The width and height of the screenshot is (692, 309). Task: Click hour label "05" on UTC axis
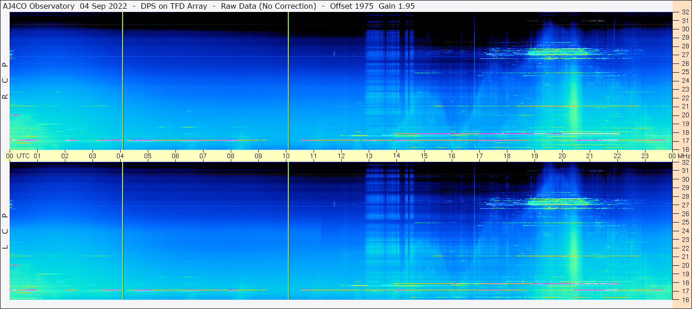(x=148, y=156)
